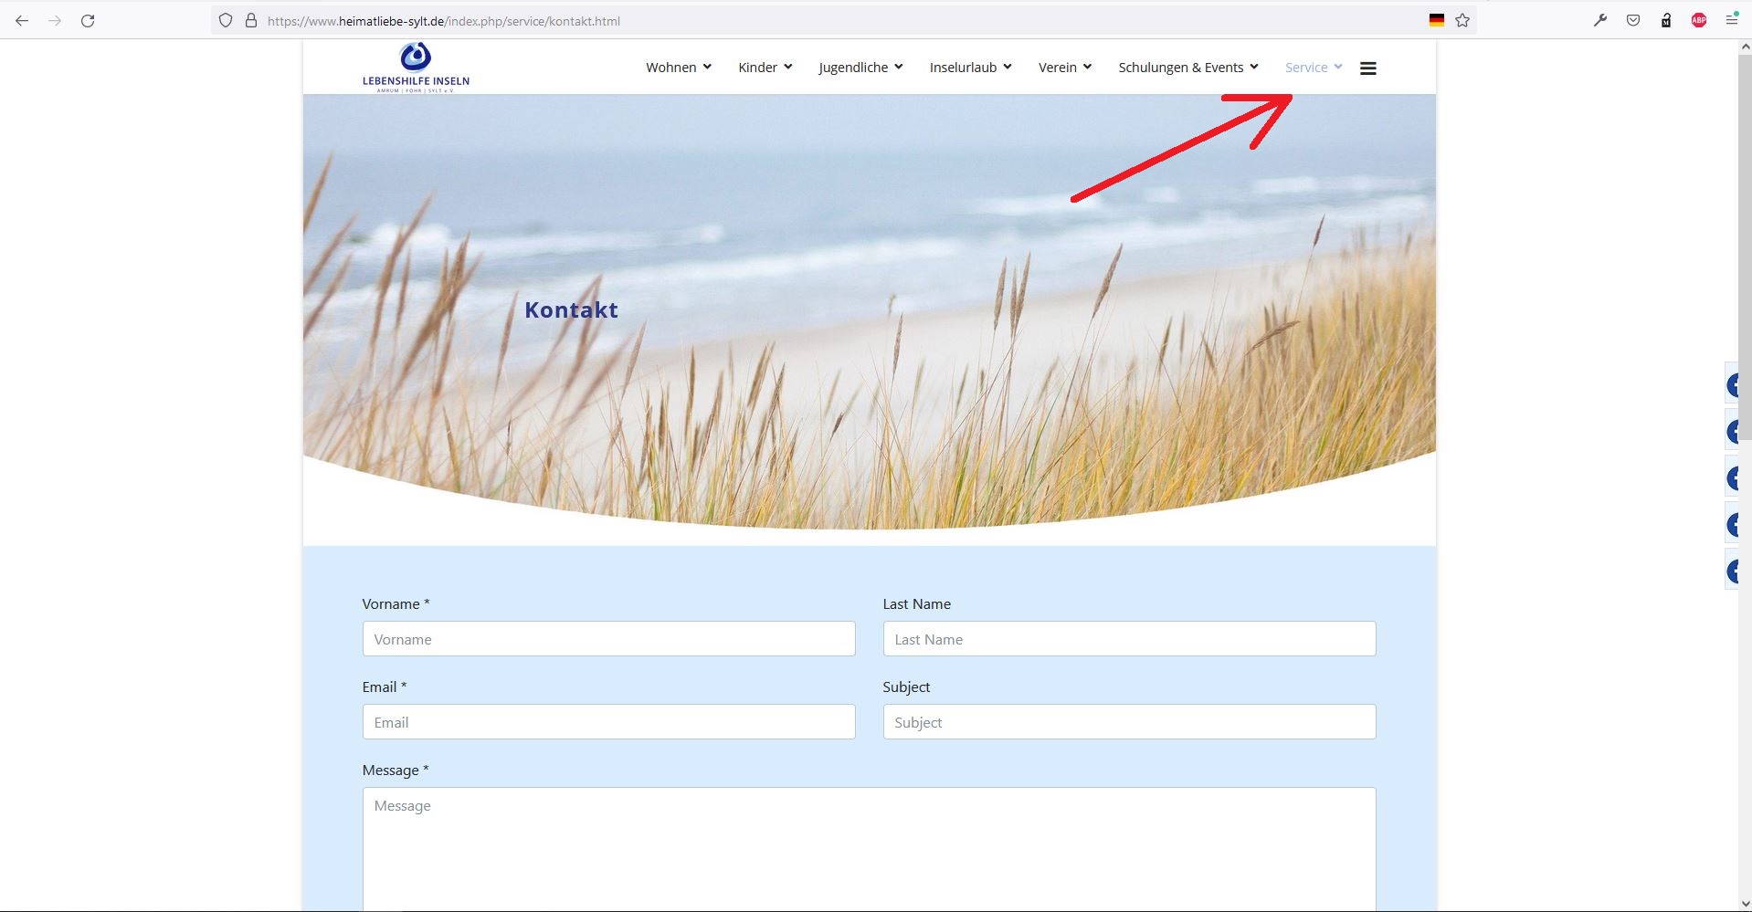Click the German flag translation button
The height and width of the screenshot is (912, 1752).
[1436, 18]
